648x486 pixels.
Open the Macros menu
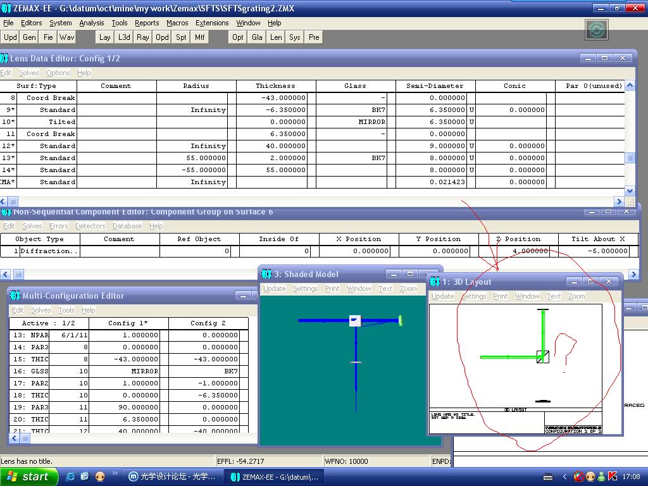pyautogui.click(x=177, y=23)
